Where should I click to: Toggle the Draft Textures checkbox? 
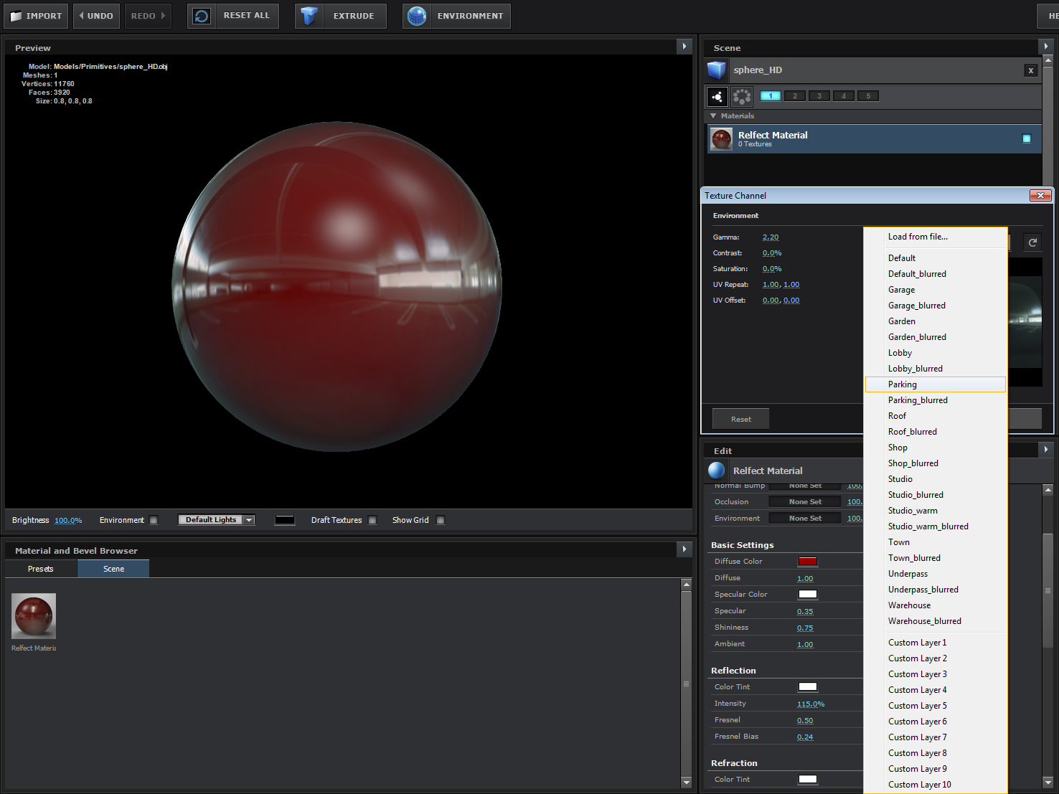[x=372, y=520]
